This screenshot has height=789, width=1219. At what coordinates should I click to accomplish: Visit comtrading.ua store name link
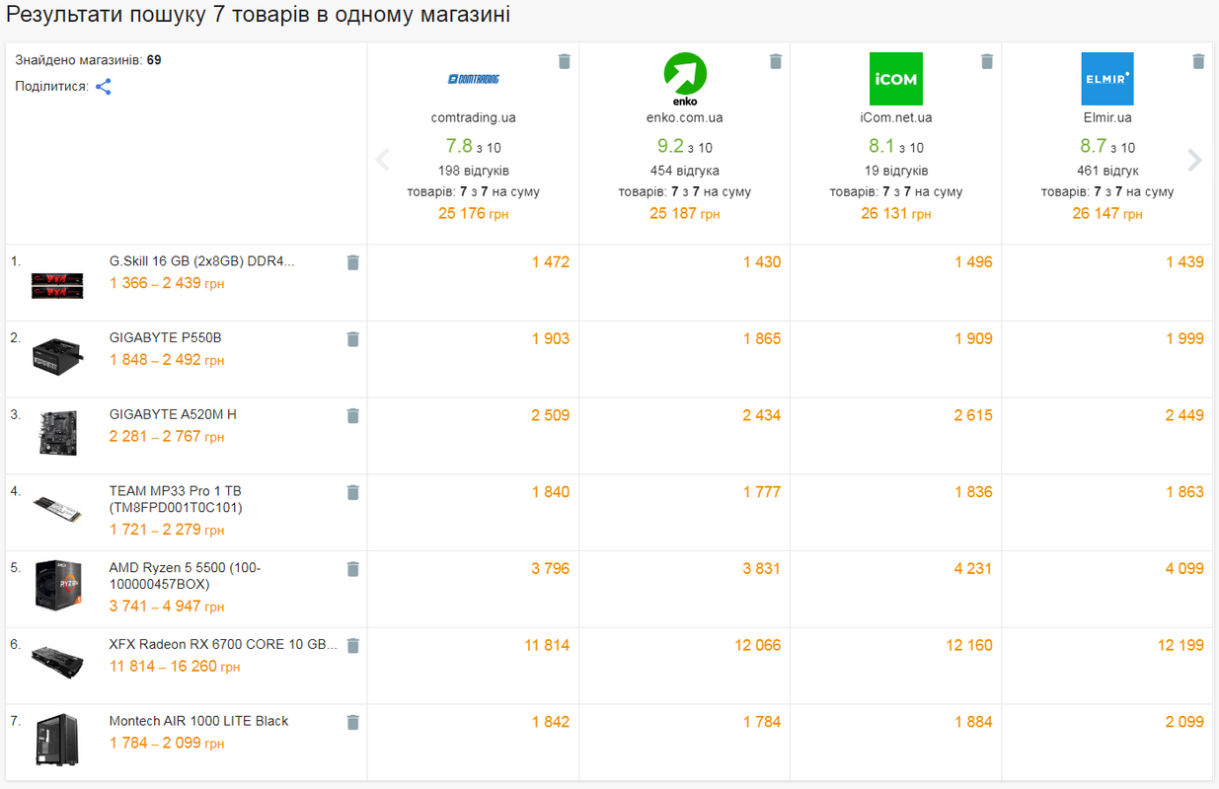pyautogui.click(x=474, y=117)
